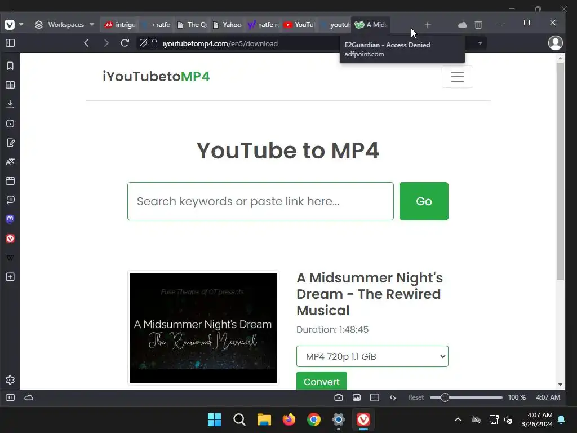Click the search keywords input field
577x433 pixels.
point(260,201)
